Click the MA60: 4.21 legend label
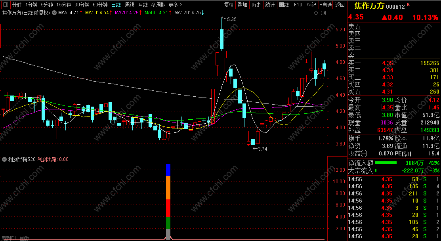The image size is (441, 241). (156, 13)
